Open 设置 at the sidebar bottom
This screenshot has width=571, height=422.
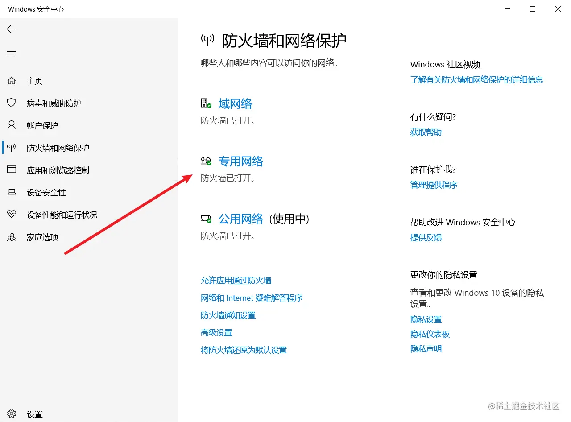pyautogui.click(x=35, y=414)
